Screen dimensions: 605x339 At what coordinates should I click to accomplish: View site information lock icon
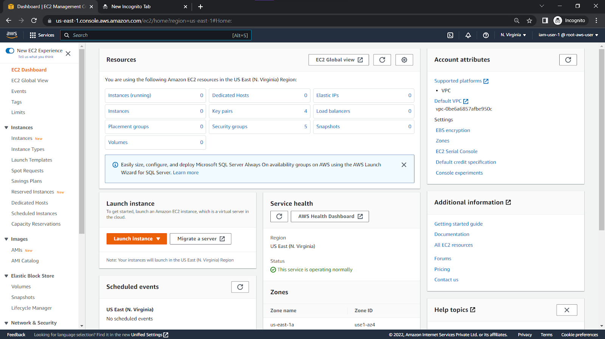[x=50, y=21]
